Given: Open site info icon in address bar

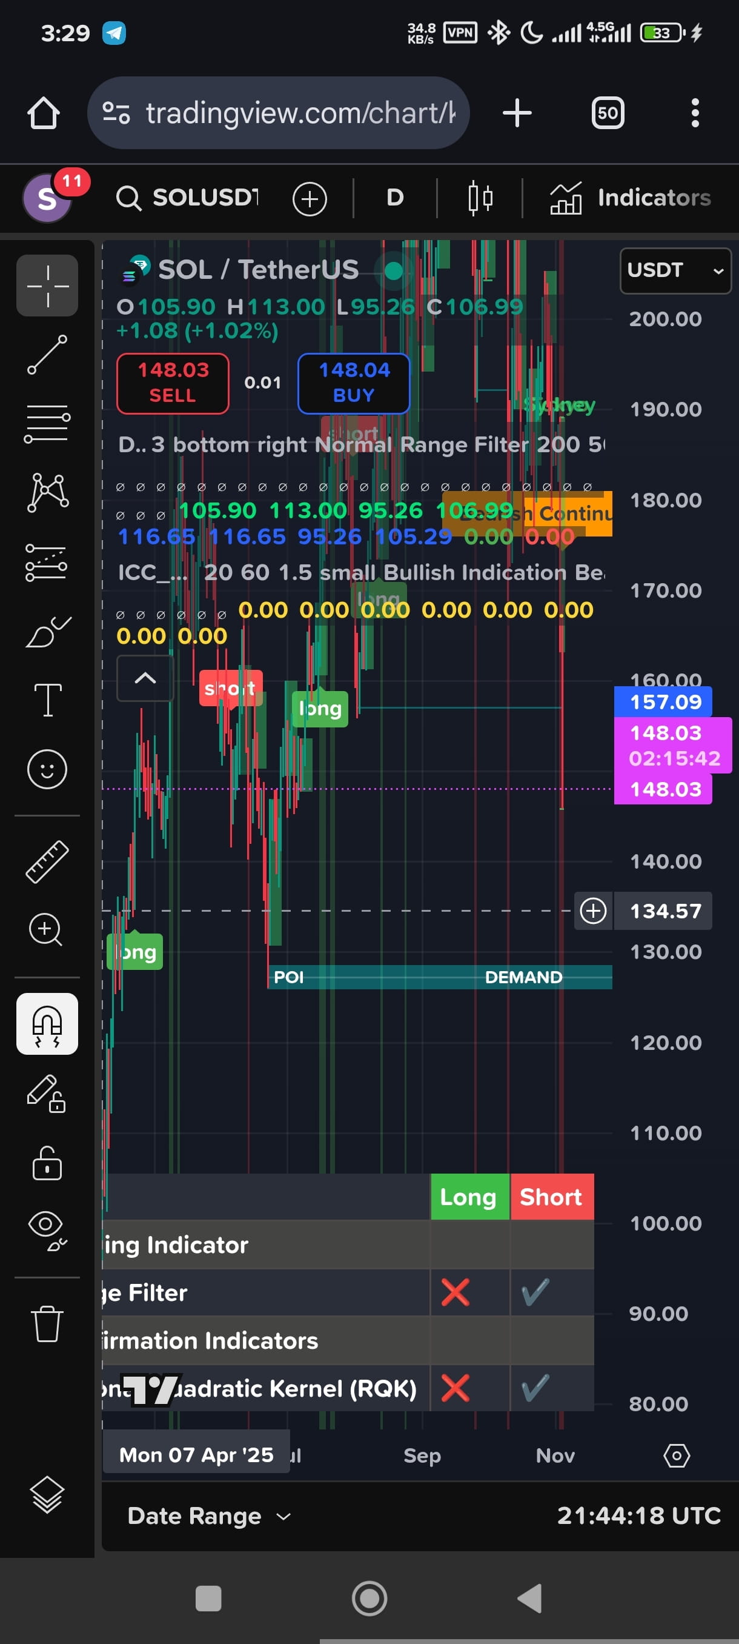Looking at the screenshot, I should [x=117, y=113].
